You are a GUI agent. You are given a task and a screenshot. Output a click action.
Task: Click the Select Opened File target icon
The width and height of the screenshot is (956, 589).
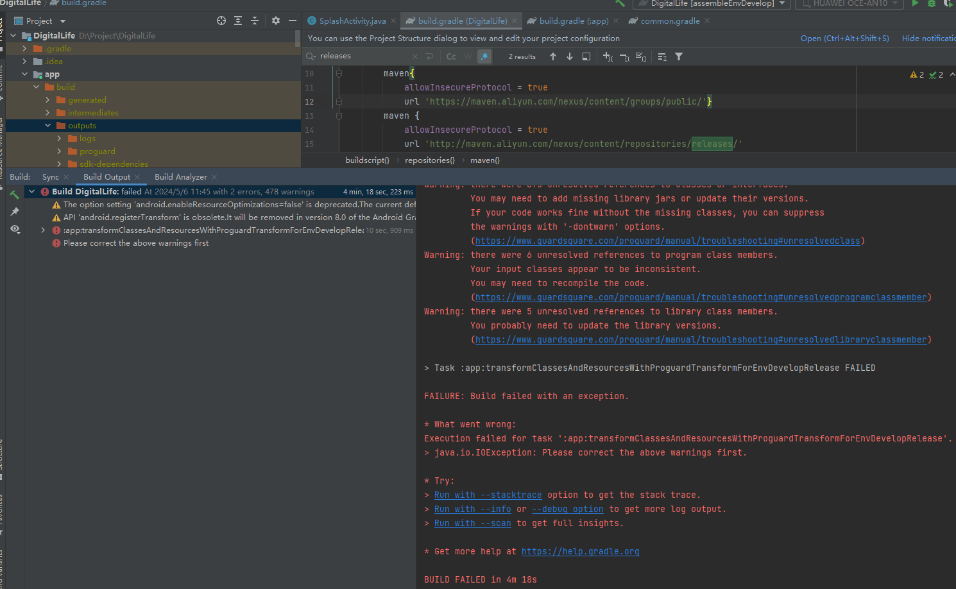[221, 21]
